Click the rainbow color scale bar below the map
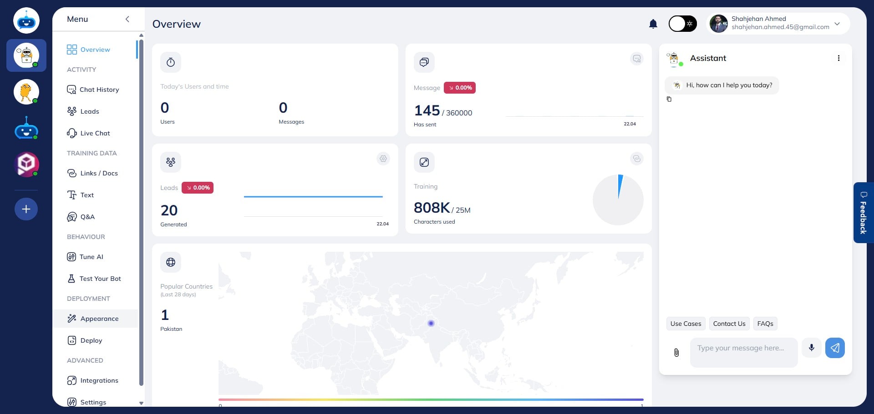 [431, 399]
